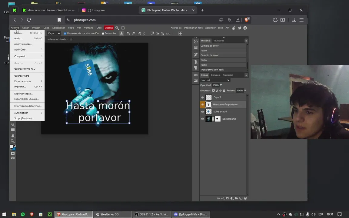This screenshot has height=218, width=349.
Task: Link layers icon at panel bottom
Action: 218,198
